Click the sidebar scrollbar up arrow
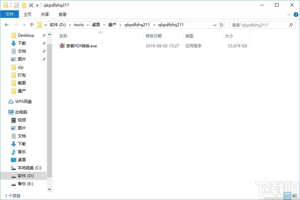The height and width of the screenshot is (200, 300). [x=50, y=35]
